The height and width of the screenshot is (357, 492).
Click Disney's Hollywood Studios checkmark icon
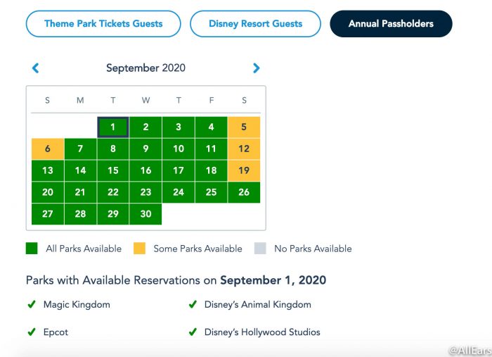tap(193, 332)
